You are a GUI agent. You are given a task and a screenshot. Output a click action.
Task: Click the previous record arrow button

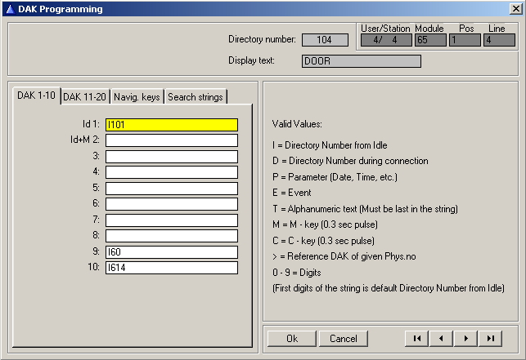coord(442,338)
